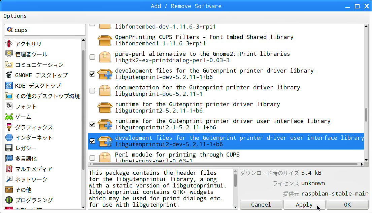Uncheck the libgutenprintui2-1 package checkbox
Screen dimensions: 372x213
pos(92,124)
